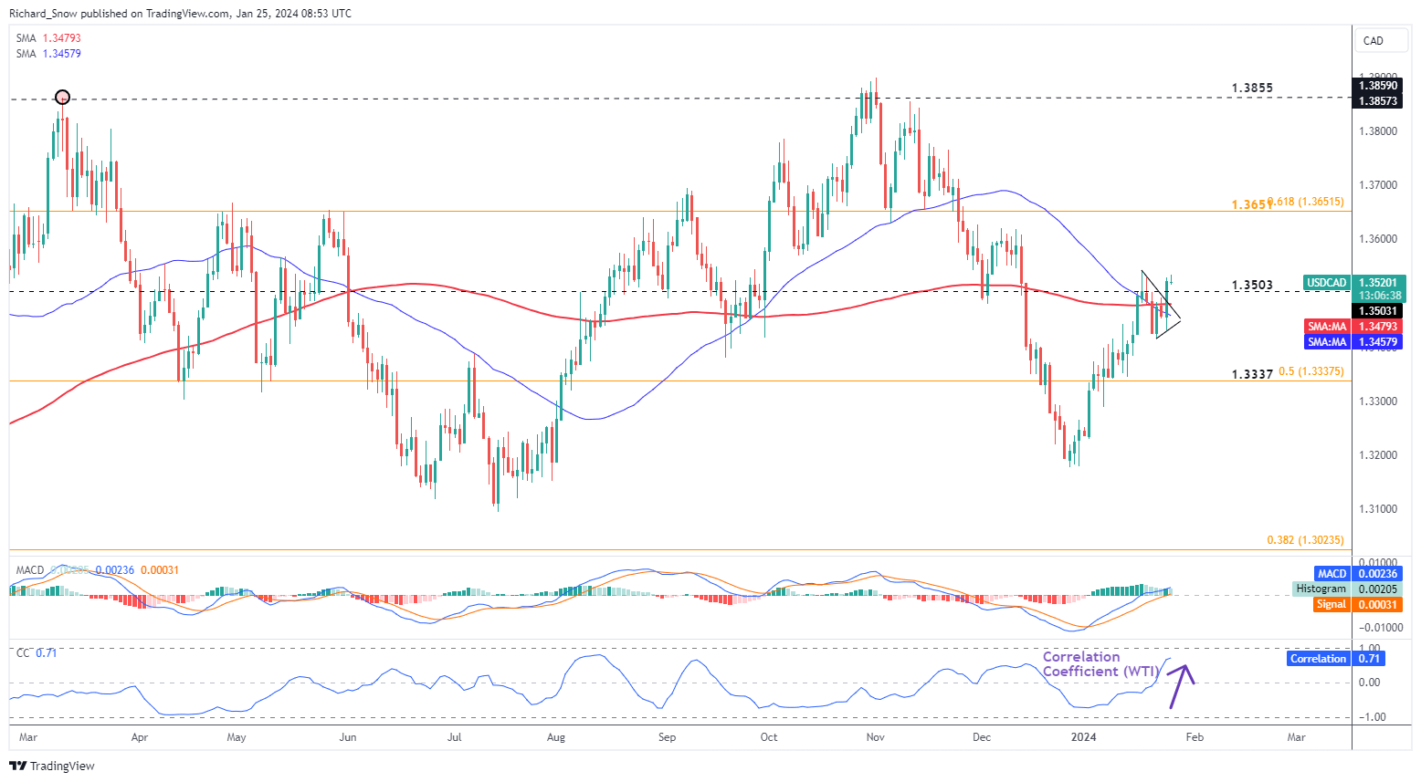Image resolution: width=1421 pixels, height=782 pixels.
Task: Click the 0.5 (1.33375) Fibonacci label
Action: [x=1311, y=371]
